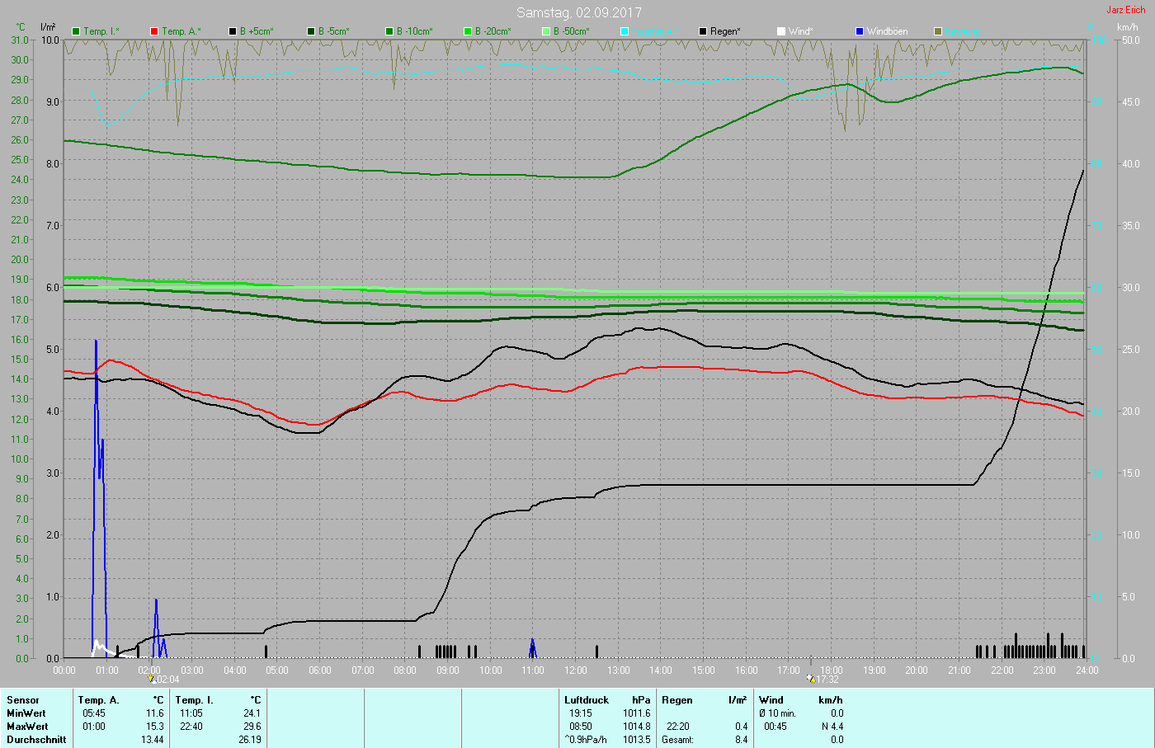Screen dimensions: 1155x748
Task: Click the moonrise icon beside 17:32
Action: (x=811, y=680)
